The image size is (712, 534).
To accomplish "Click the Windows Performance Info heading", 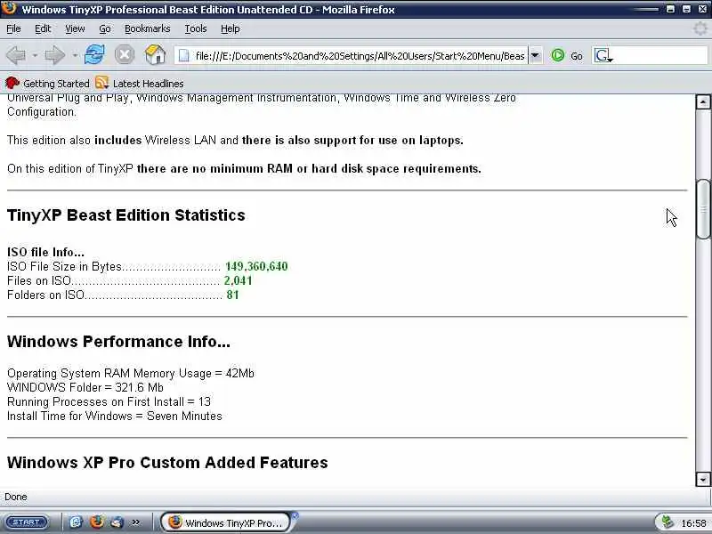I will (118, 342).
